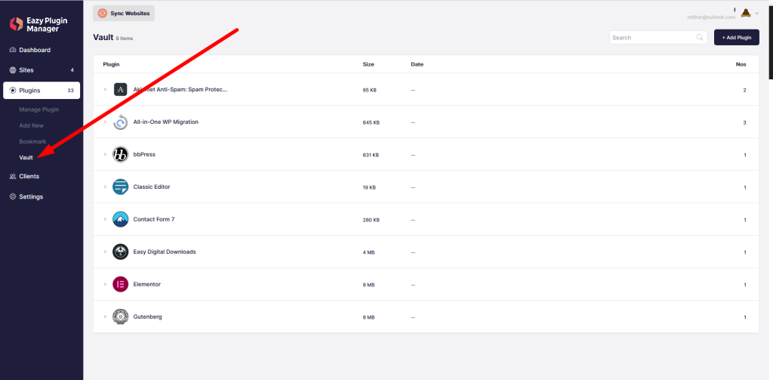
Task: Click the account email address
Action: tap(711, 17)
